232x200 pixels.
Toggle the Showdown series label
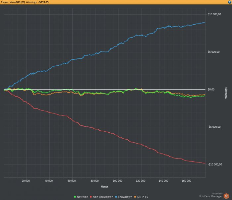click(125, 197)
